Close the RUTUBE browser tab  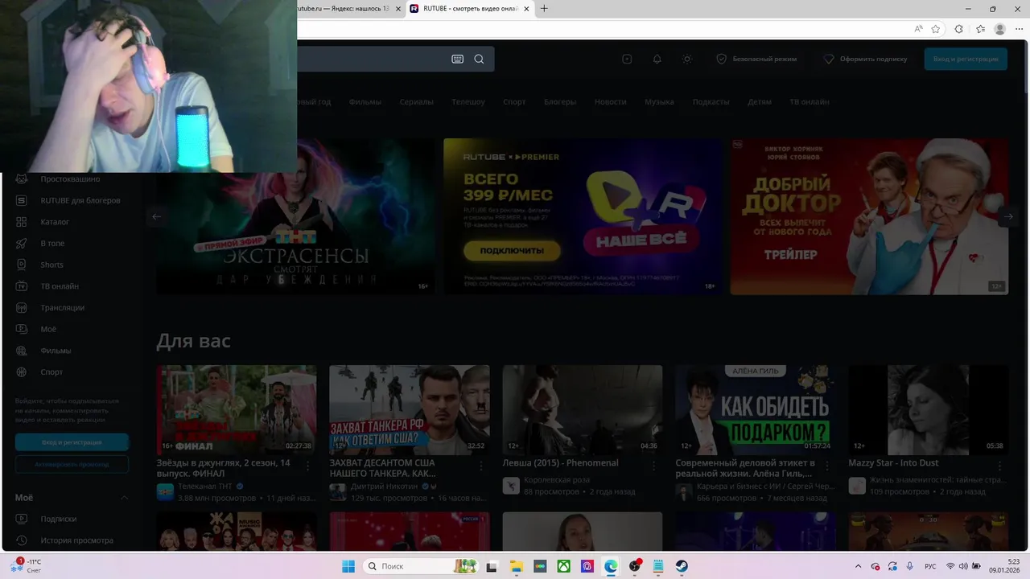click(527, 9)
